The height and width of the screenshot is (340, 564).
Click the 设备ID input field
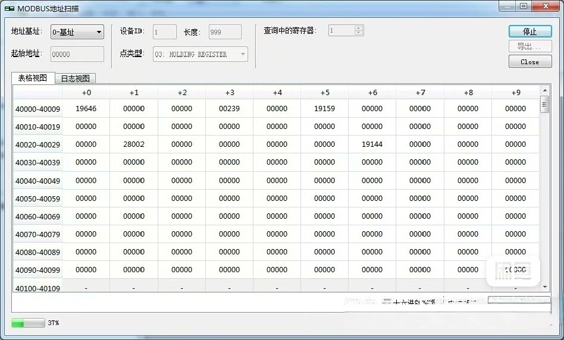click(x=165, y=32)
